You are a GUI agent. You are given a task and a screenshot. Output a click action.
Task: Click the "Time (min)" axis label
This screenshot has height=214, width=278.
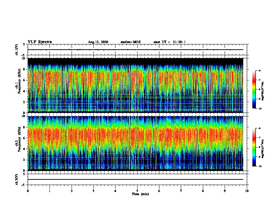coord(140,194)
